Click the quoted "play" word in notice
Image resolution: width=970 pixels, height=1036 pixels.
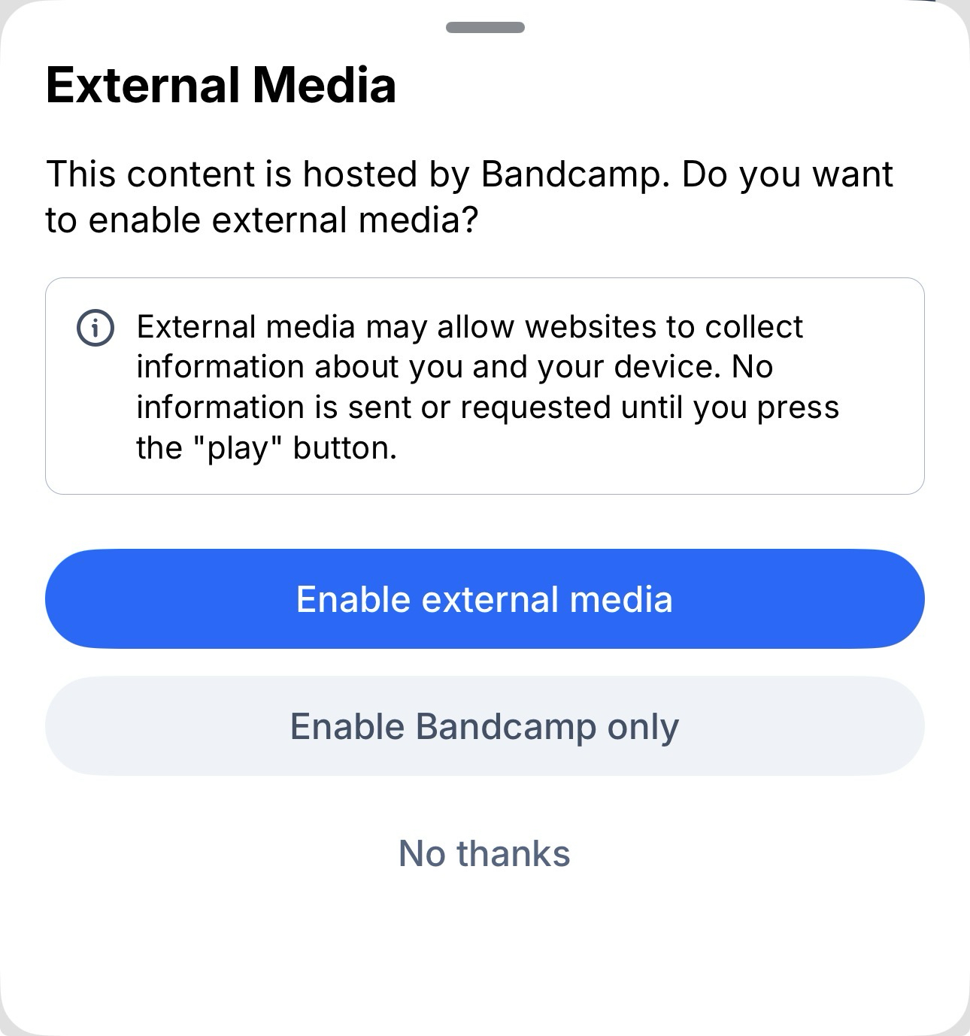(238, 448)
